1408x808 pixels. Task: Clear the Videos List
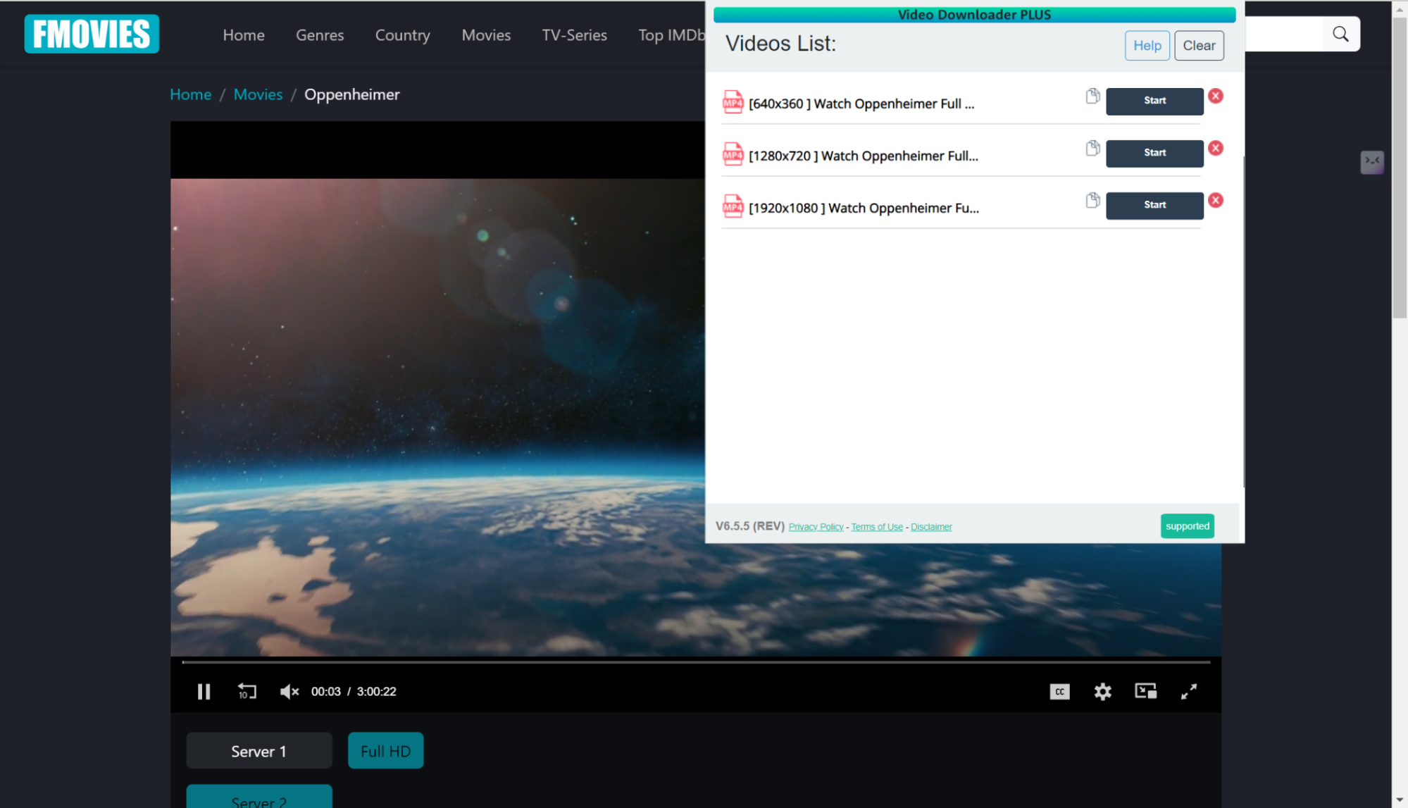pyautogui.click(x=1199, y=46)
